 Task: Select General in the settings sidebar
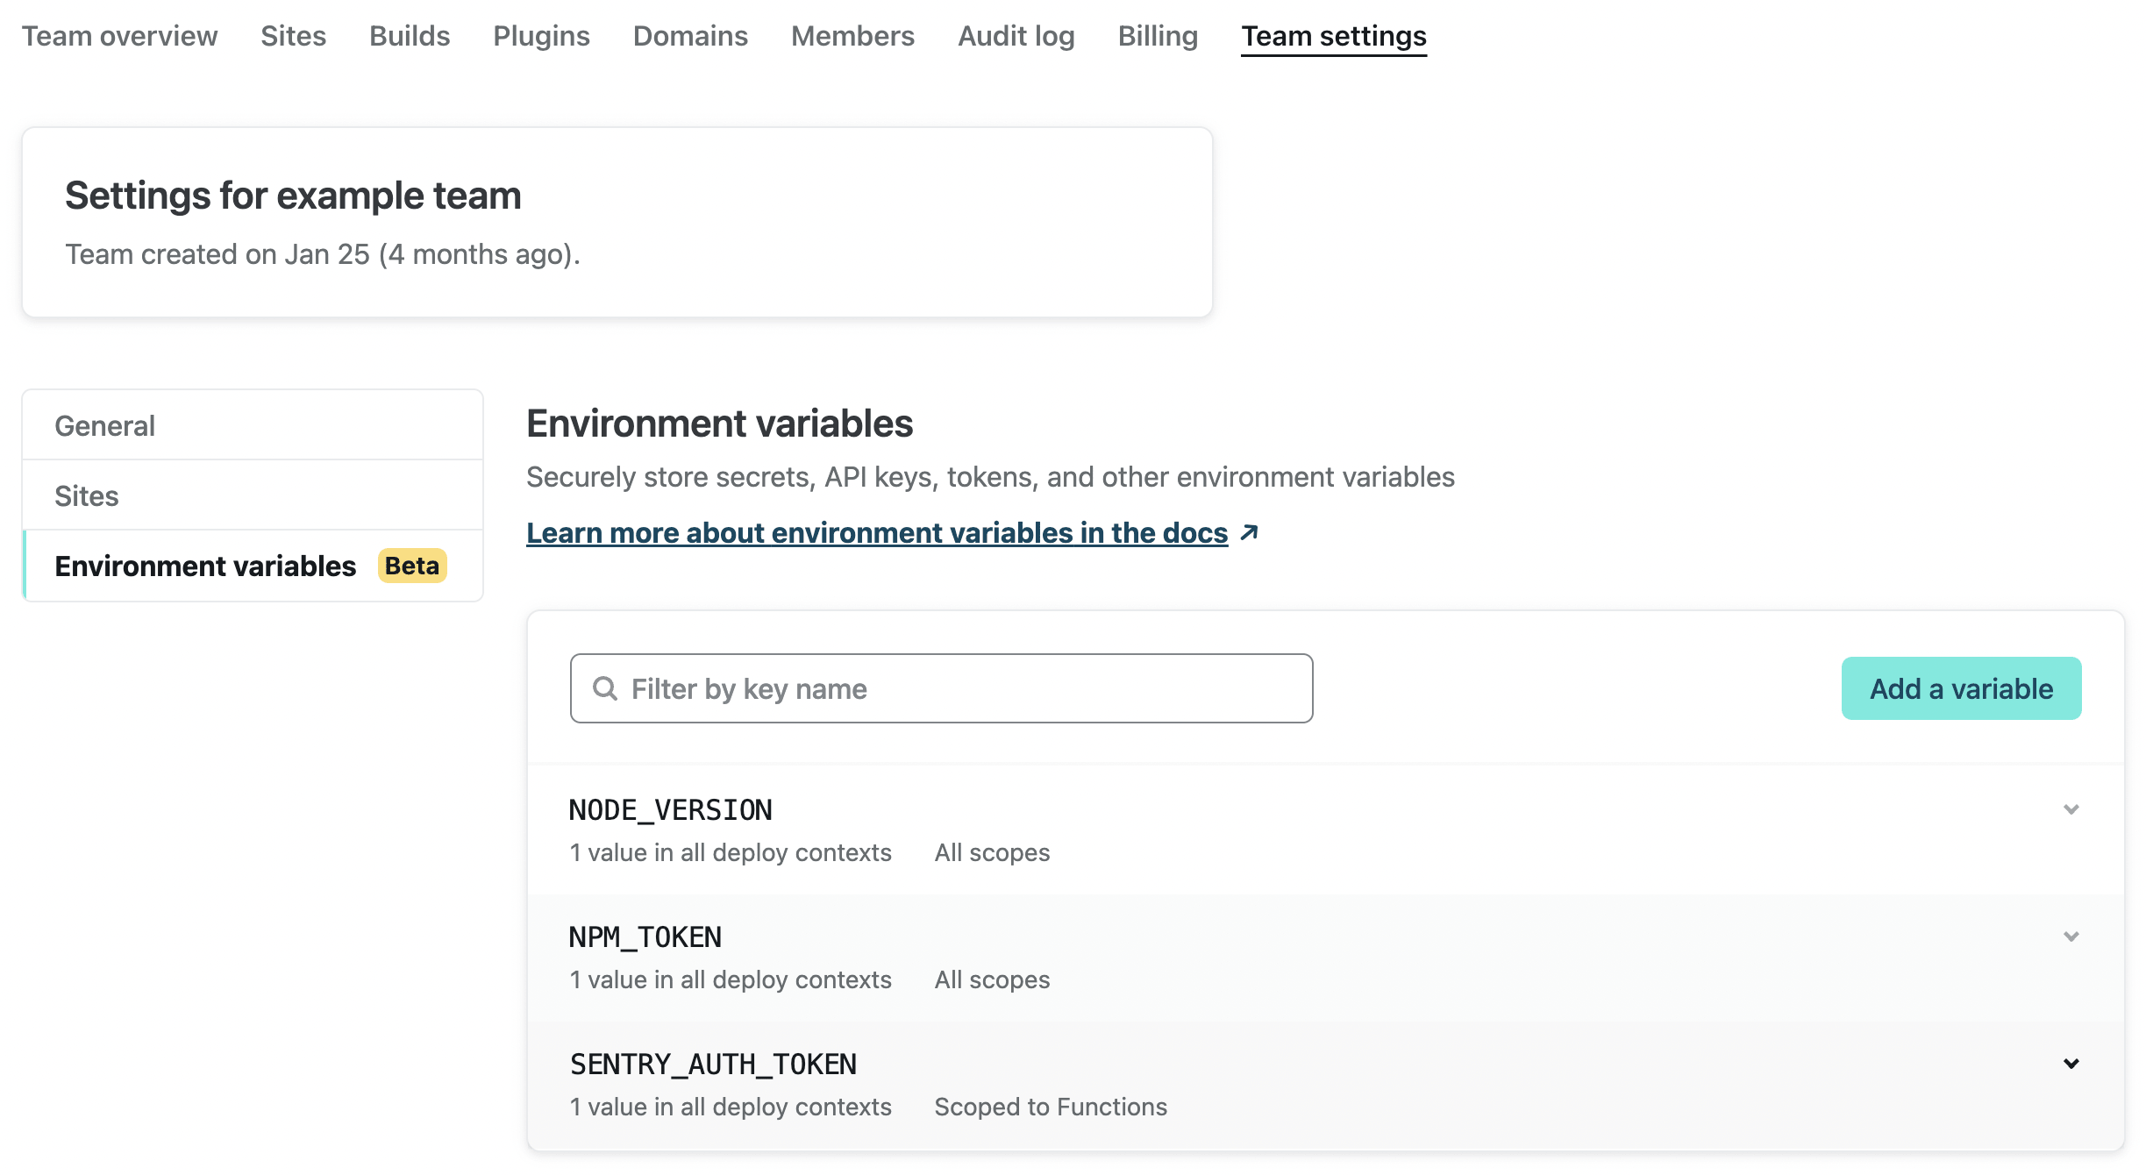point(104,425)
